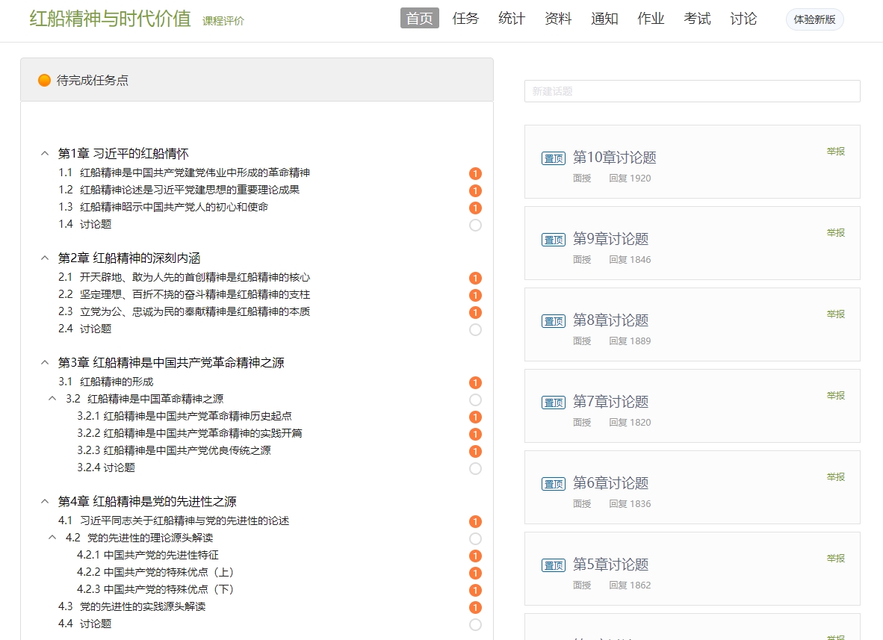
Task: Click the 体验新版 button
Action: point(814,19)
